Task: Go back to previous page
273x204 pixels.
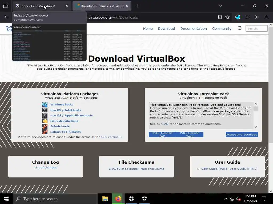Action: [x=6, y=17]
